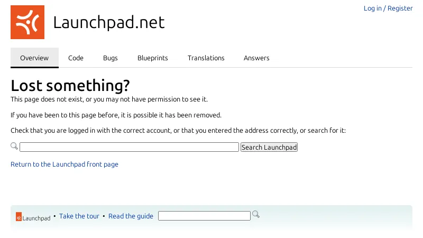Click the small Launchpad logo in footer

pos(33,217)
